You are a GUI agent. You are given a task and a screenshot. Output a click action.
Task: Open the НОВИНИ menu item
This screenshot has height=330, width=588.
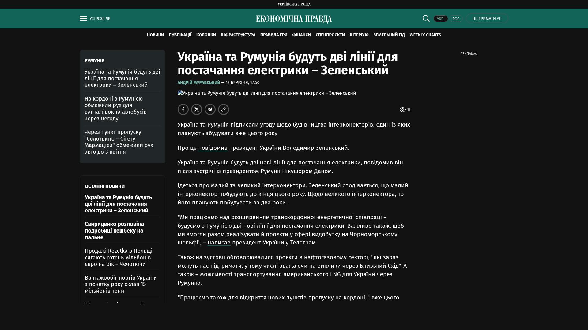click(155, 35)
